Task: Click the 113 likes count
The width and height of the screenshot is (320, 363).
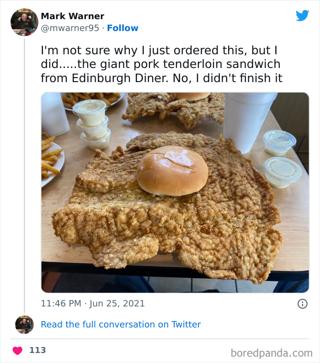Action: click(x=37, y=350)
